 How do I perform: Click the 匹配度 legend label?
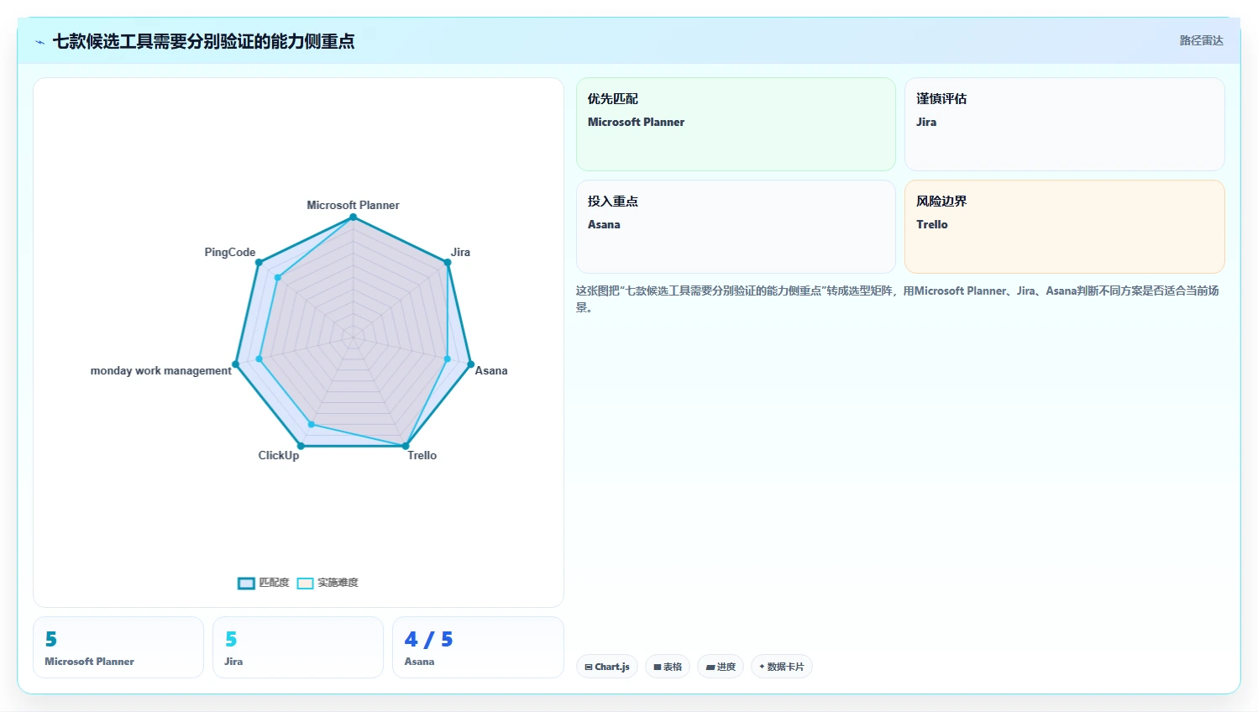tap(274, 583)
